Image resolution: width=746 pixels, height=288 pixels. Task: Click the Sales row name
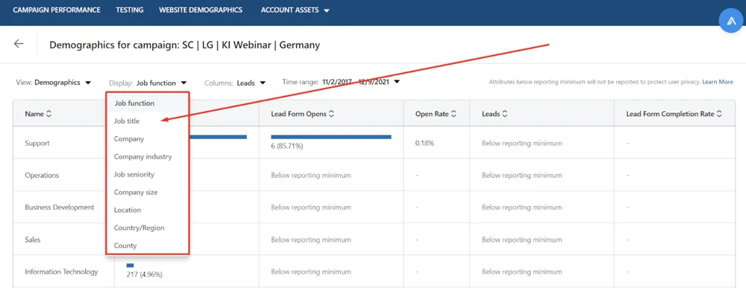click(33, 240)
